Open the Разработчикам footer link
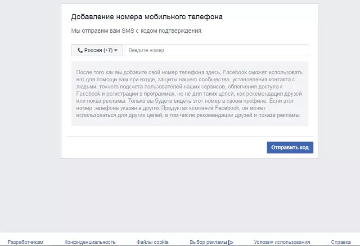This screenshot has height=246, width=360. click(x=26, y=242)
